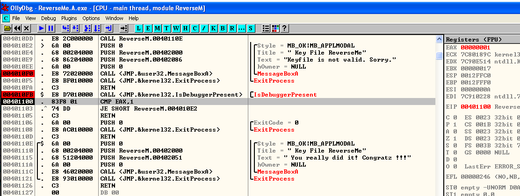This screenshot has height=196, width=520.
Task: Open help with the question mark icon
Action: [x=284, y=28]
